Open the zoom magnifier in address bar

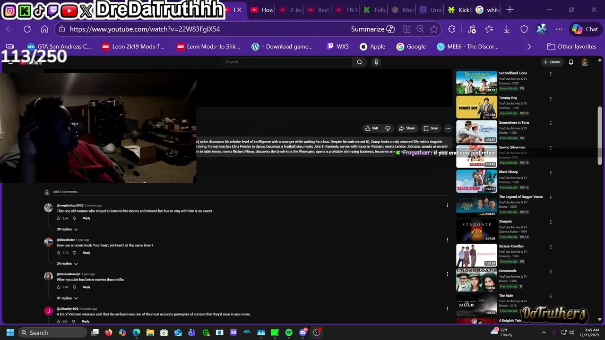pos(420,29)
